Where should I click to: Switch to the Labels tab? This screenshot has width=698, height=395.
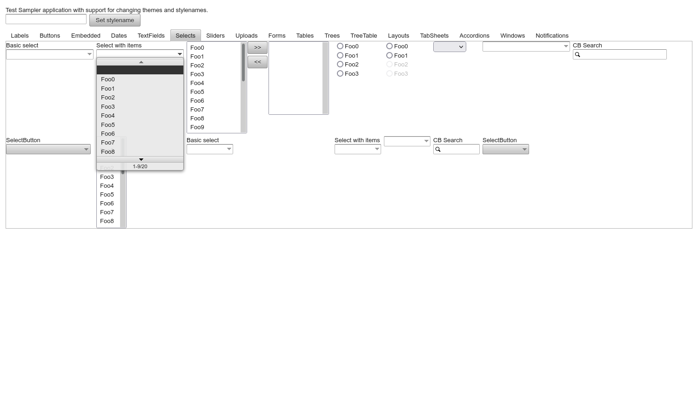pos(20,35)
